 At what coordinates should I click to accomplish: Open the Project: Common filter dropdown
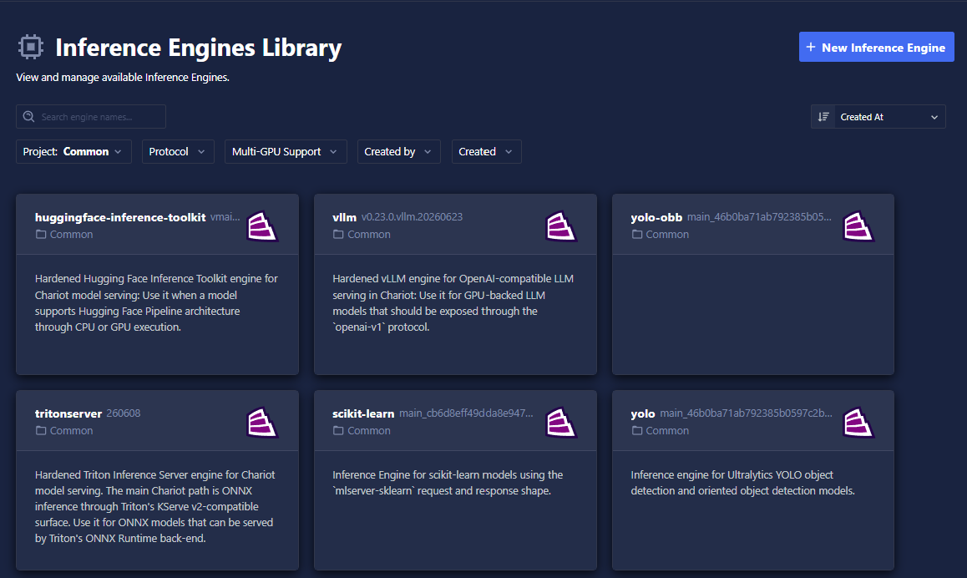pos(73,152)
